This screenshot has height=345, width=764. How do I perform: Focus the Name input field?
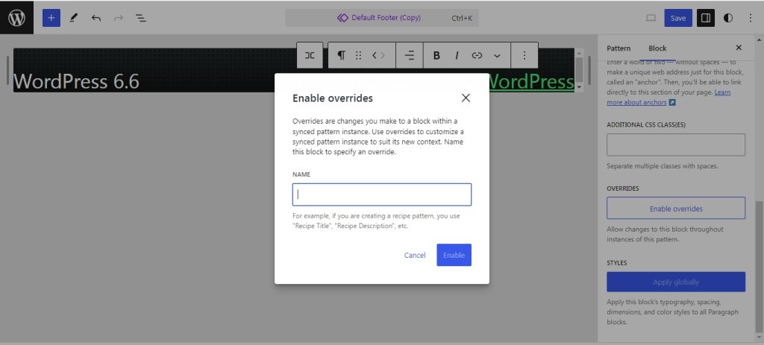[381, 194]
